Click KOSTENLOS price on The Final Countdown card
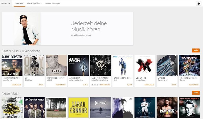203x119 pixels. coord(193,85)
